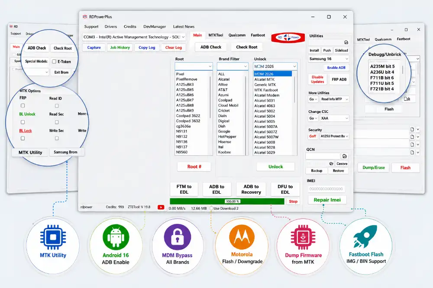Toggle the E-Token checkbox

pos(54,61)
